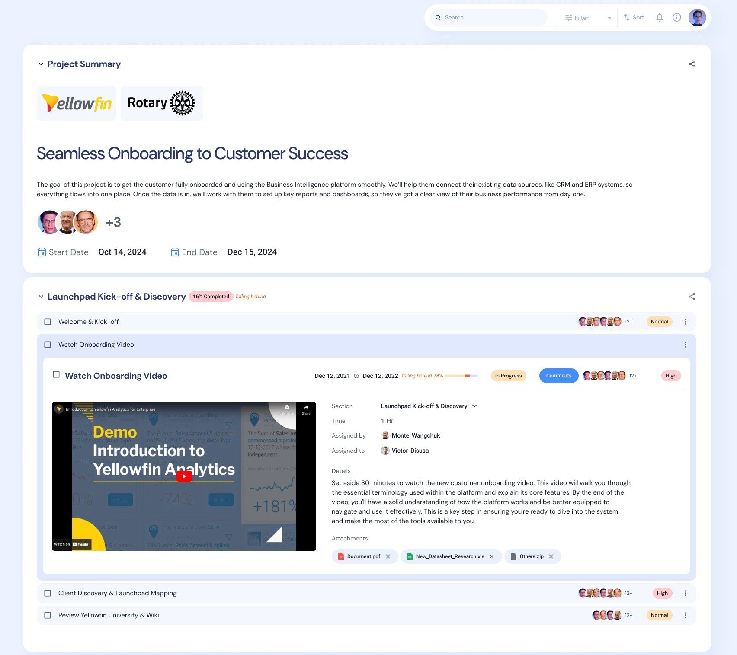Share the Project Summary section

692,64
